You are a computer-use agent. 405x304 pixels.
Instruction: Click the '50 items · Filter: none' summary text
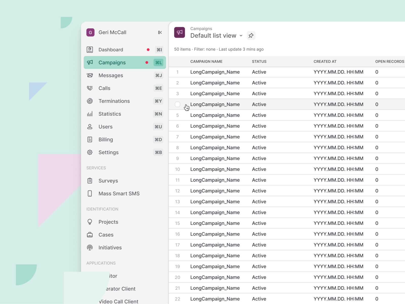tap(195, 49)
